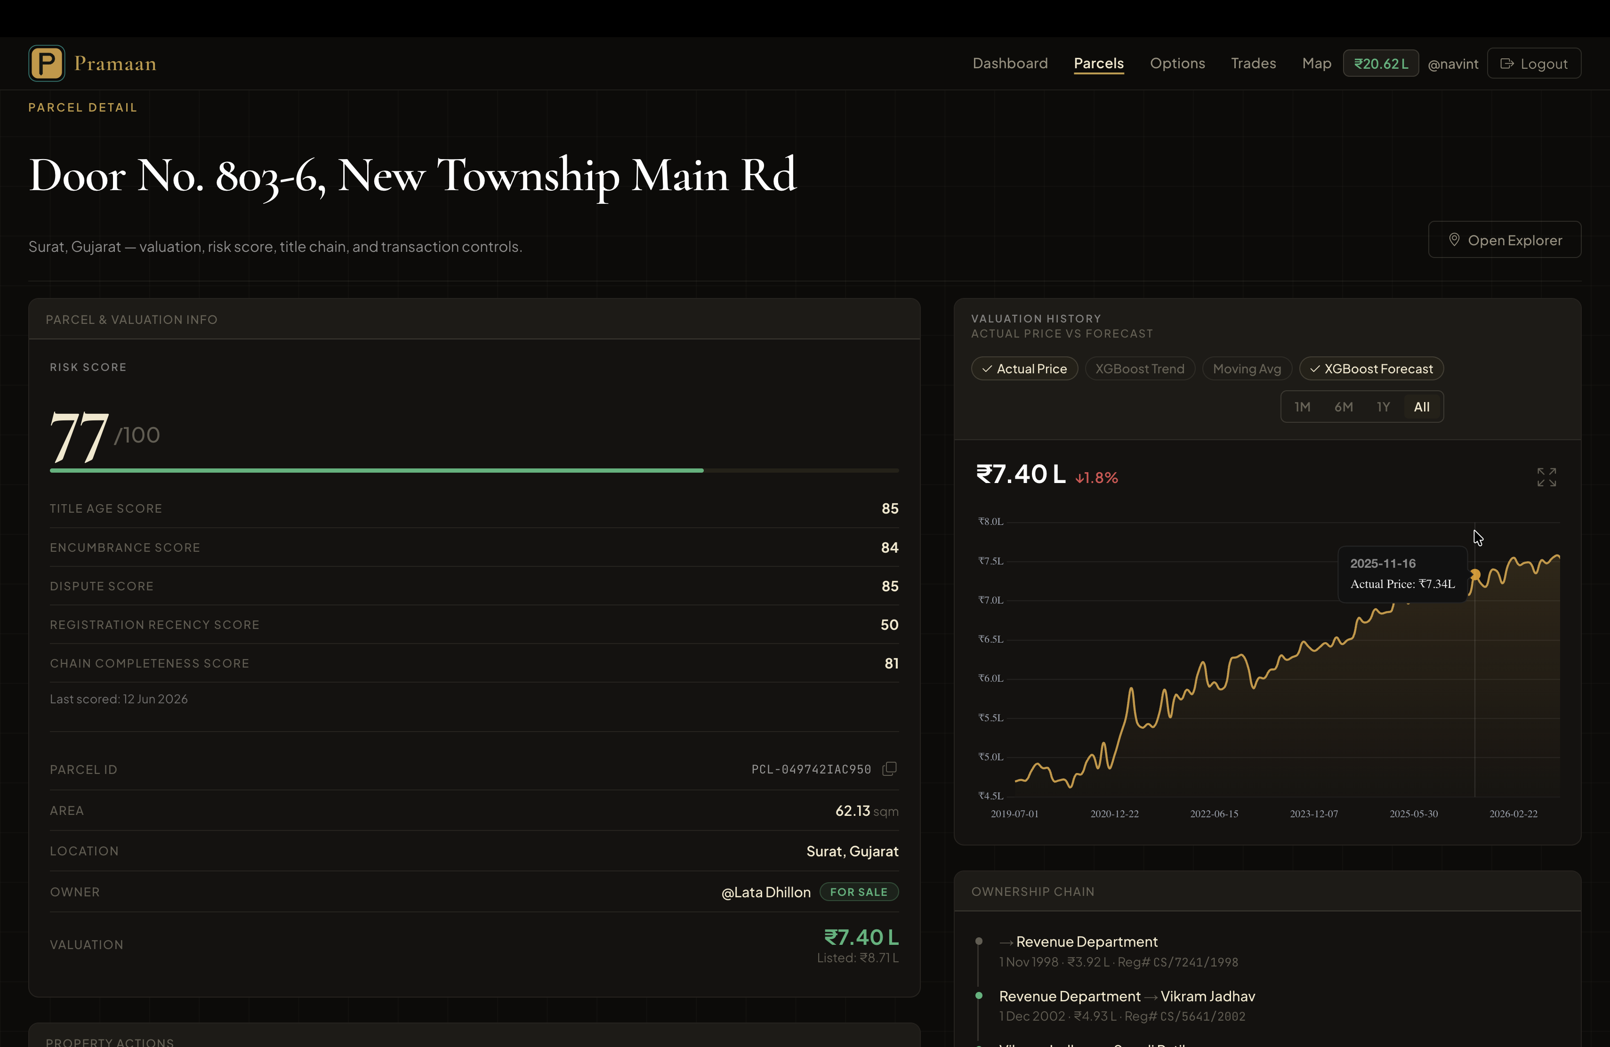1610x1047 pixels.
Task: Click the ₹20.62 L balance badge
Action: [x=1381, y=64]
